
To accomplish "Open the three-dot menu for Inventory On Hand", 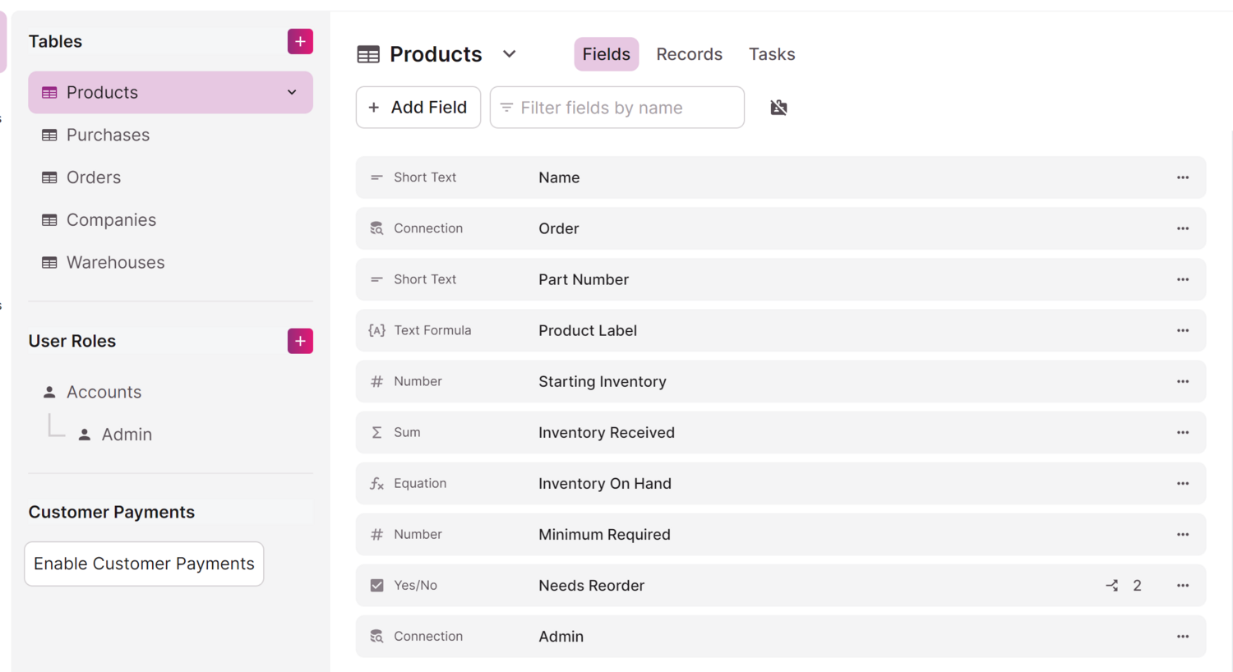I will pos(1182,484).
